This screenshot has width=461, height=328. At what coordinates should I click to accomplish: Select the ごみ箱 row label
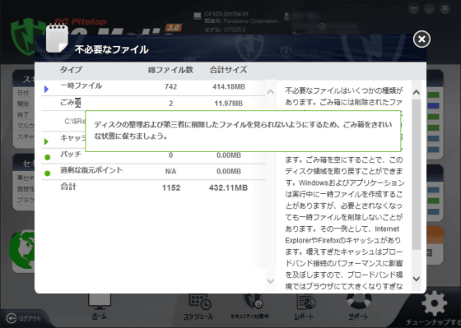pyautogui.click(x=71, y=103)
